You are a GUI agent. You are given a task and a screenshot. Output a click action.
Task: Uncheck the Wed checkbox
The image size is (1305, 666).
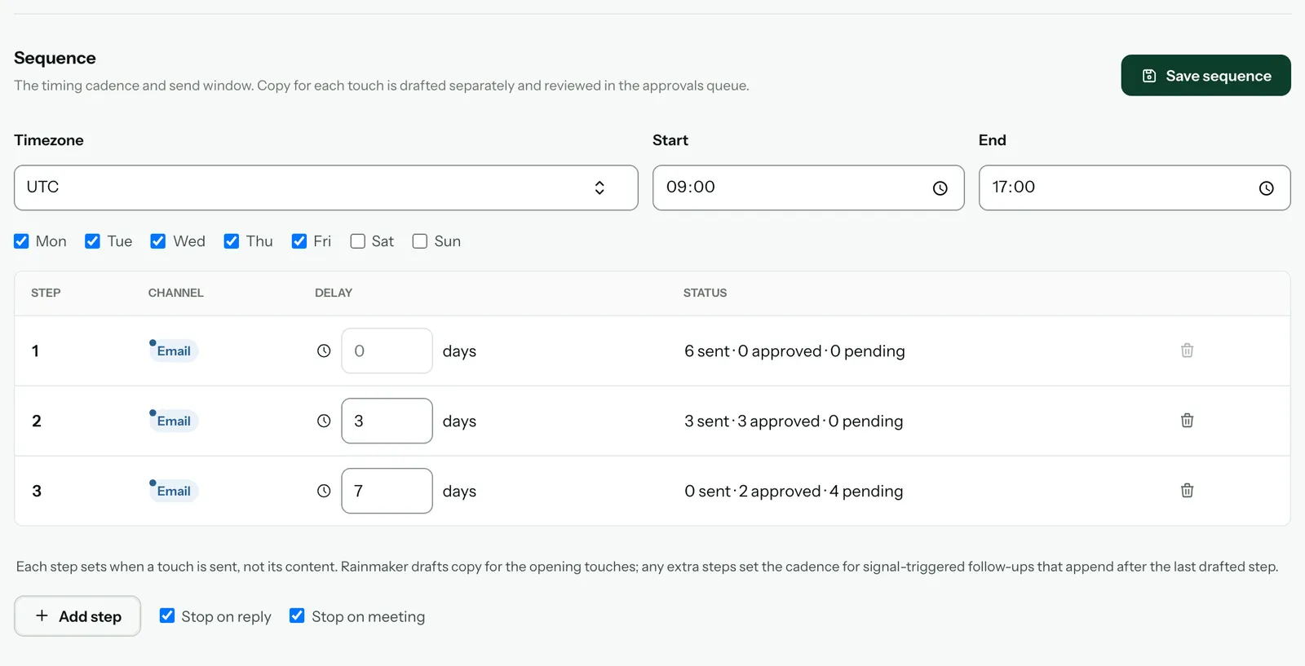pos(158,241)
